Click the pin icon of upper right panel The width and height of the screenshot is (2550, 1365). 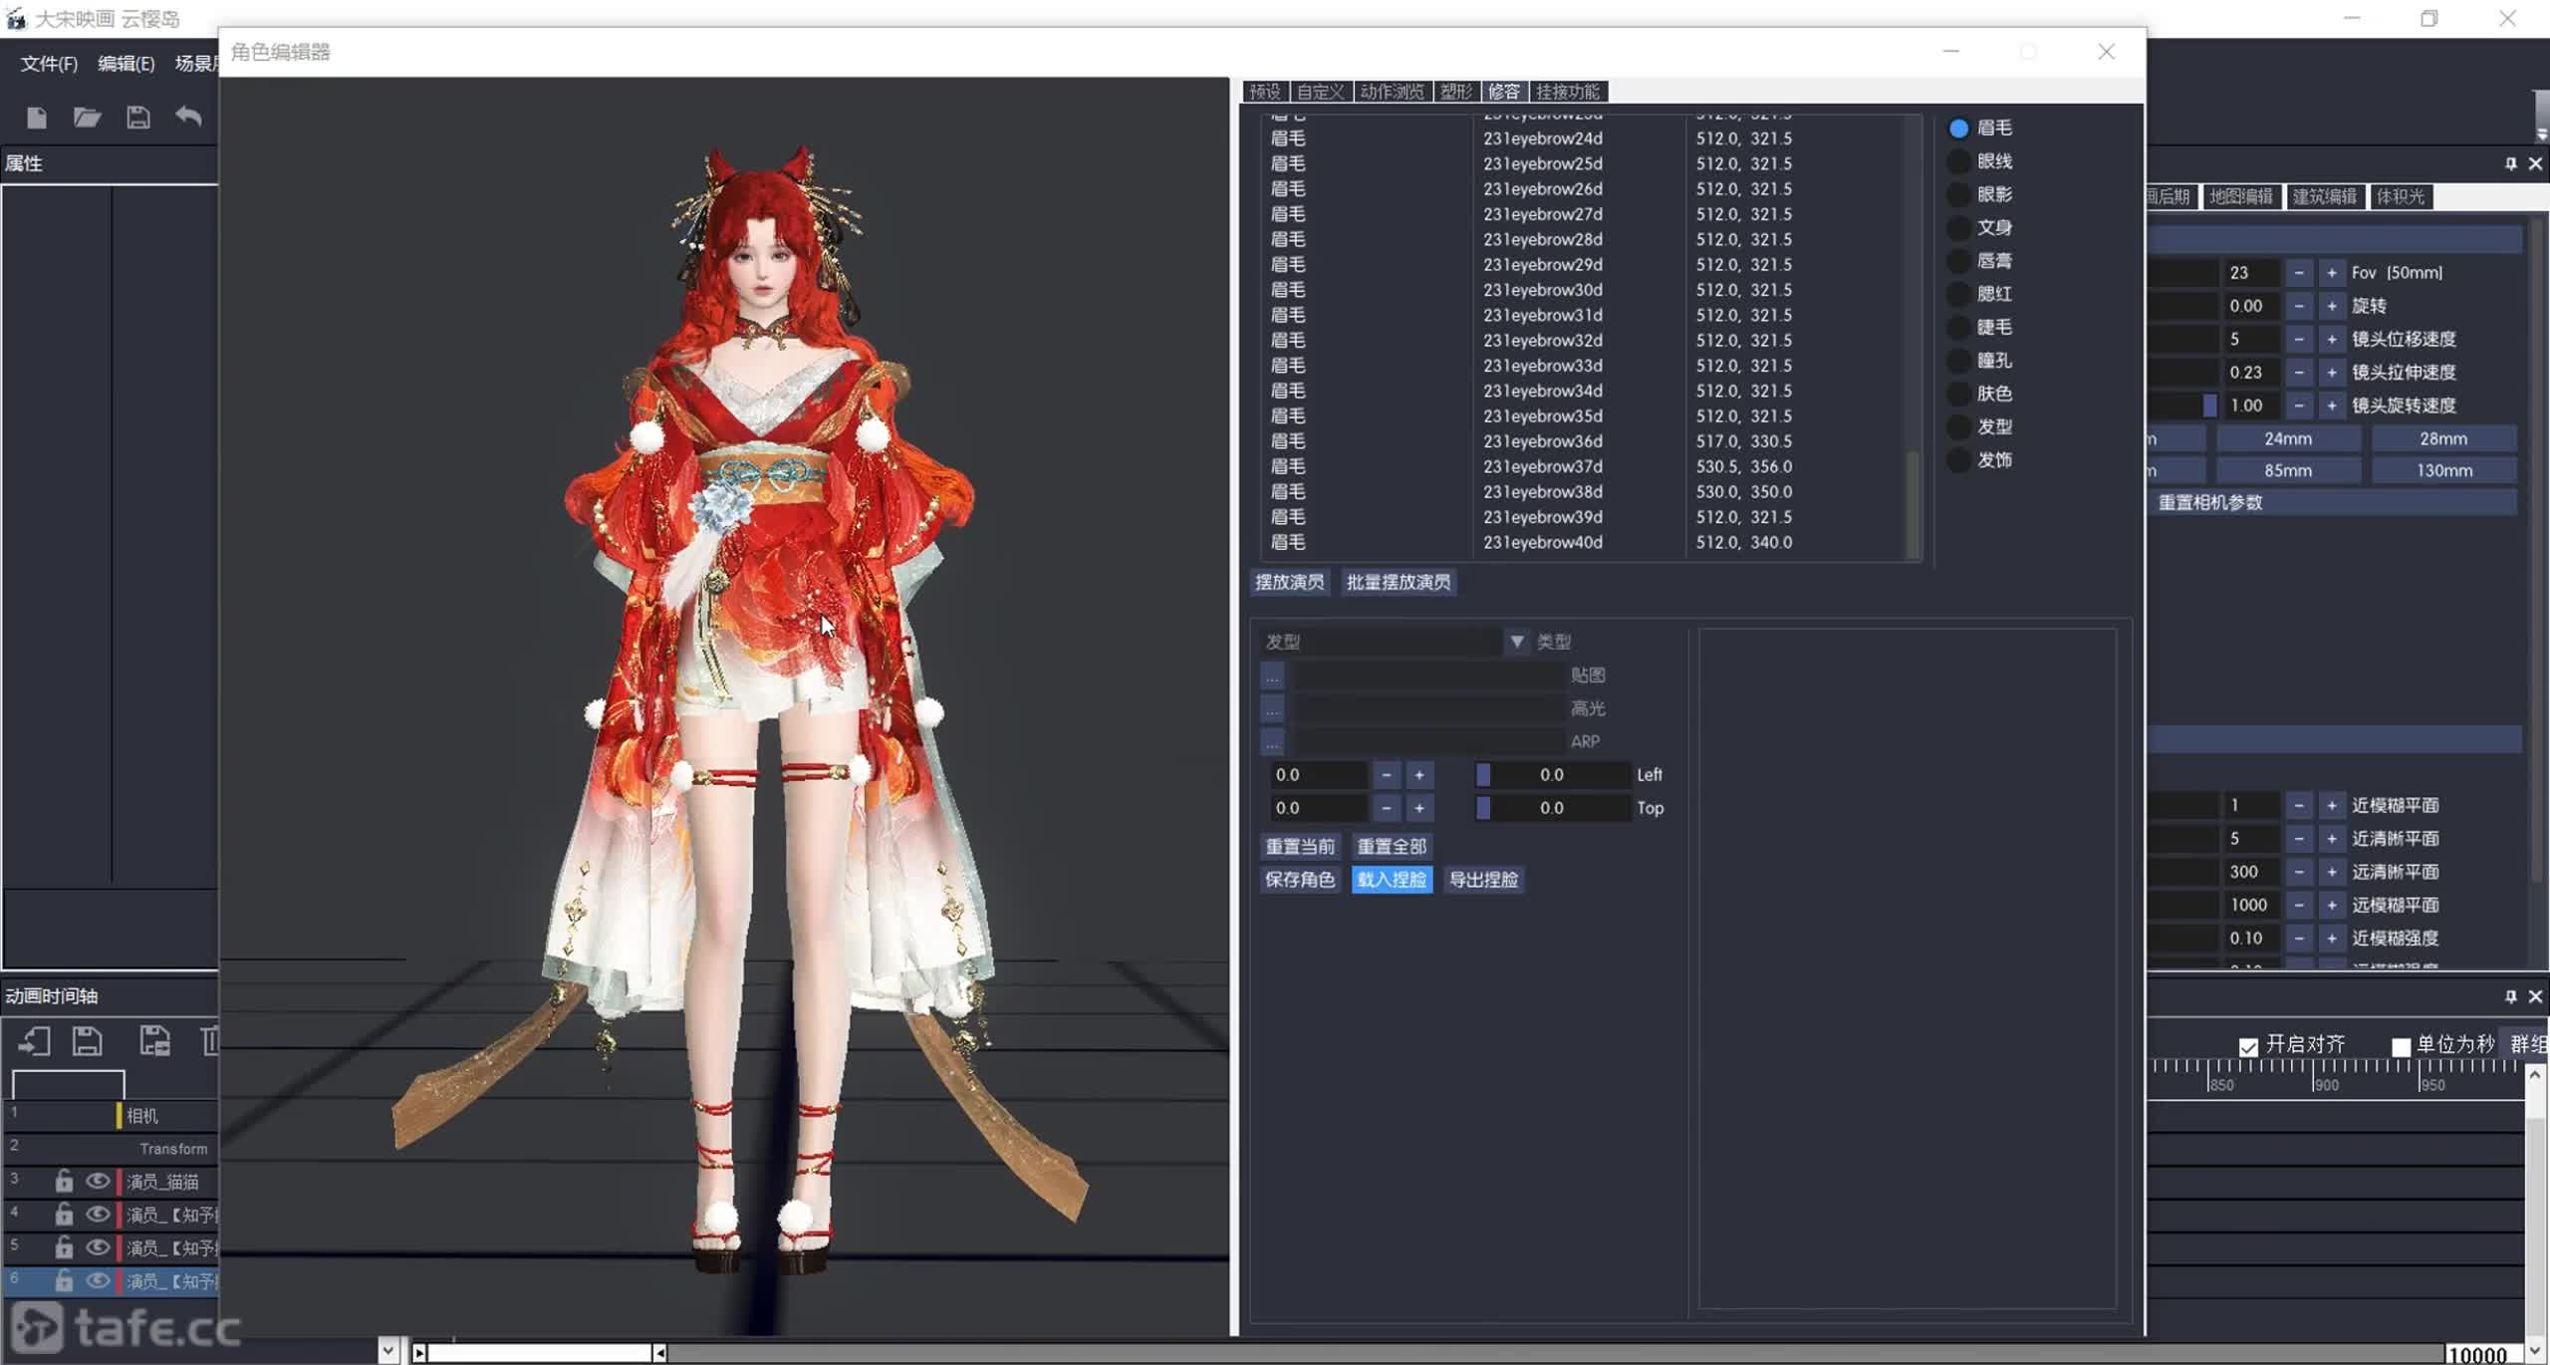2511,163
